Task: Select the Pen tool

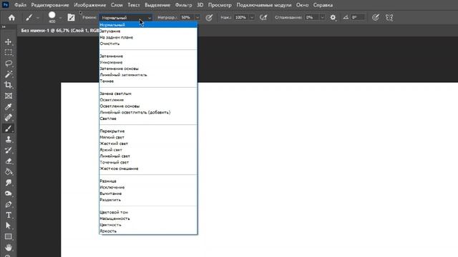Action: [8, 204]
